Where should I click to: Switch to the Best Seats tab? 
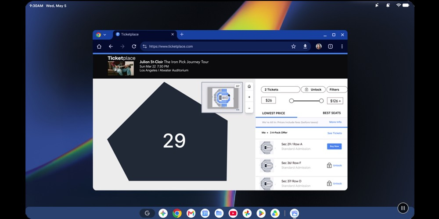[332, 113]
